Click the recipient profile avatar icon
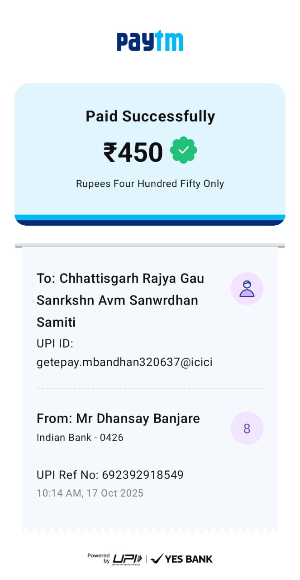The width and height of the screenshot is (300, 580). tap(247, 289)
